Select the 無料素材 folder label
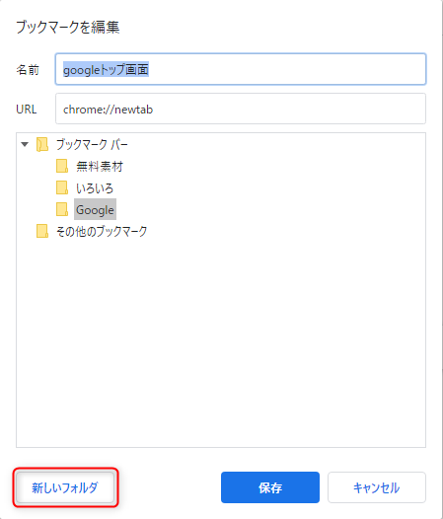The image size is (443, 519). tap(100, 166)
